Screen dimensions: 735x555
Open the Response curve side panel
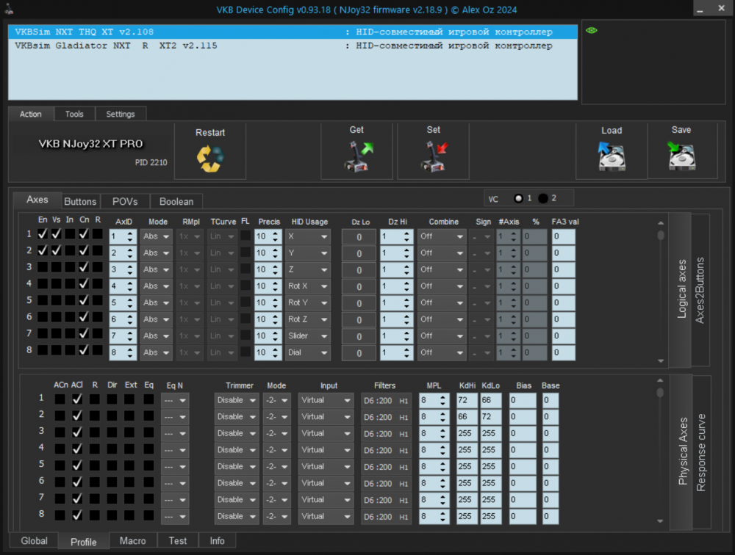[x=701, y=452]
